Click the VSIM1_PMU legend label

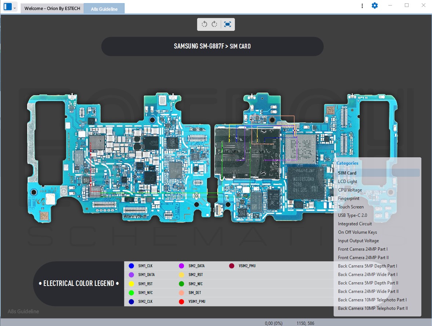pyautogui.click(x=197, y=301)
